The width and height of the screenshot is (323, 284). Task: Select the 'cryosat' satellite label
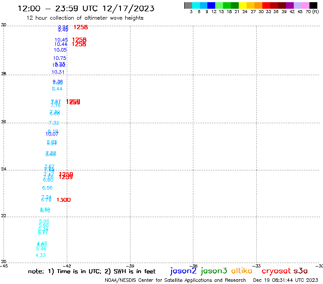[x=276, y=271]
